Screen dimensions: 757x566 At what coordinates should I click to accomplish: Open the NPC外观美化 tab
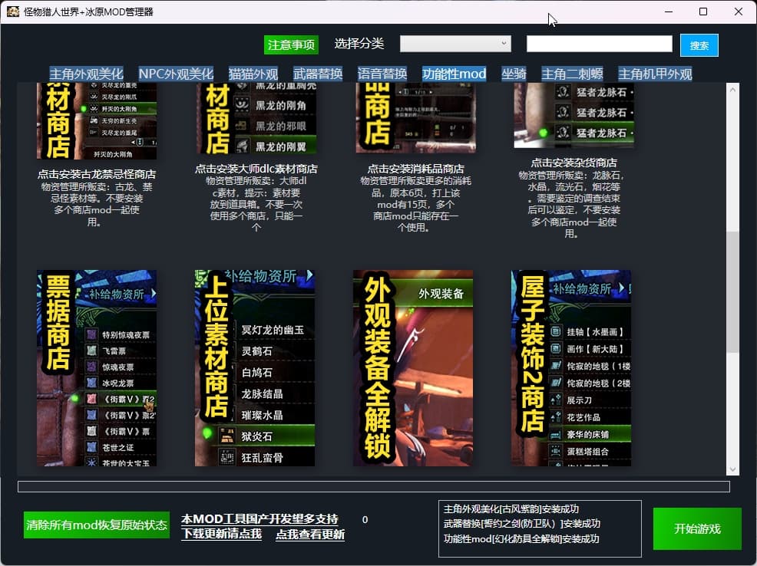pos(176,74)
